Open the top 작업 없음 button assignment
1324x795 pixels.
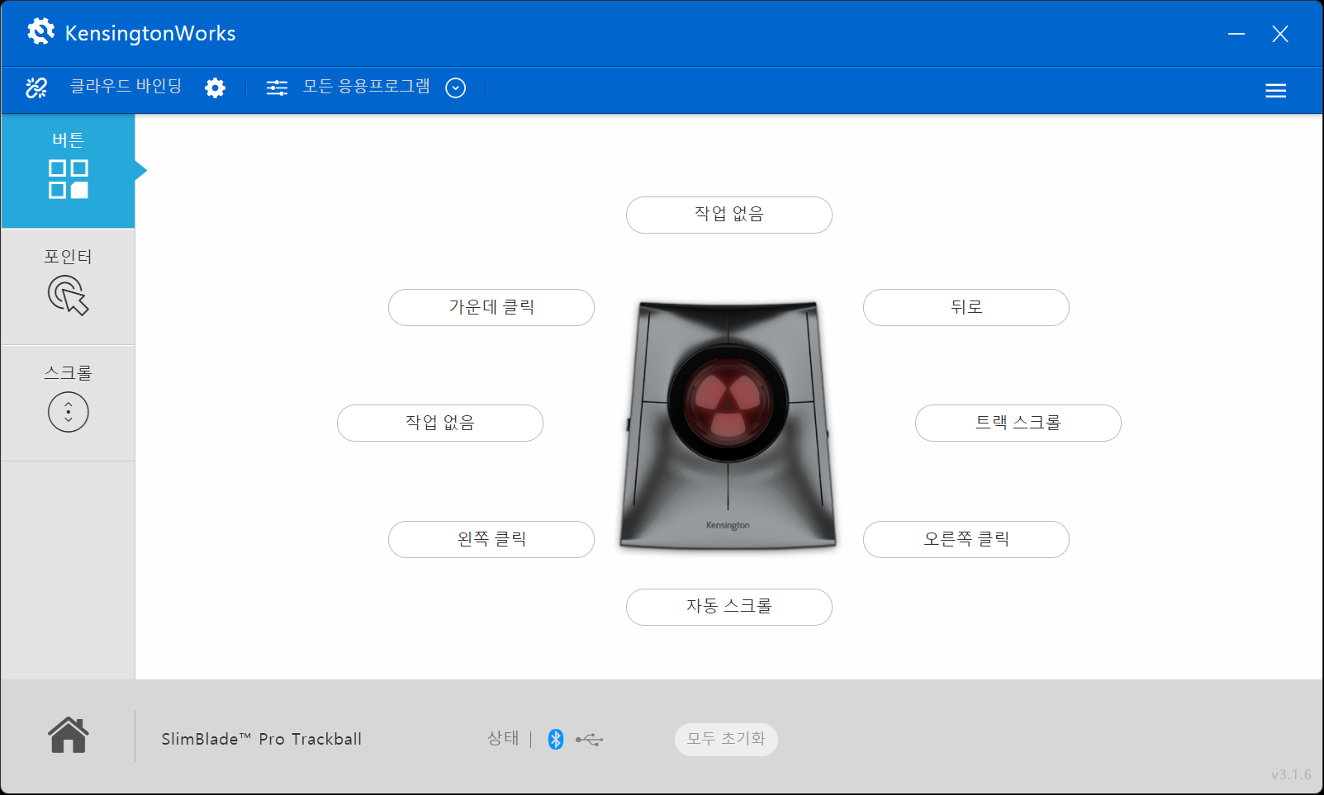(729, 215)
